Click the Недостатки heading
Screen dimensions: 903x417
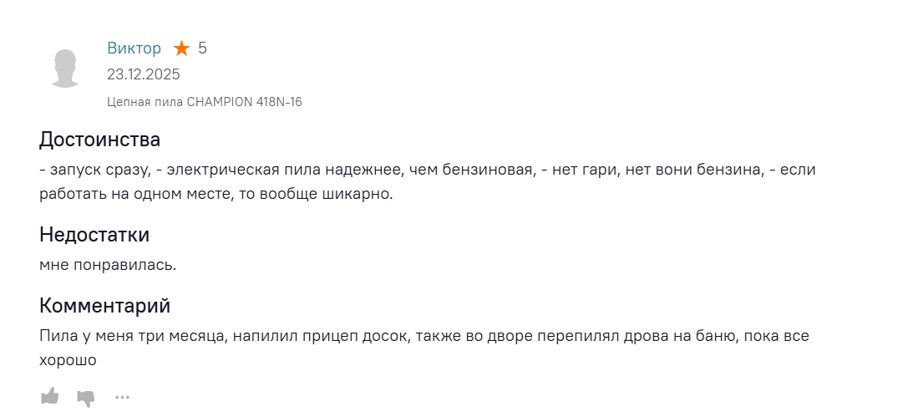coord(94,235)
